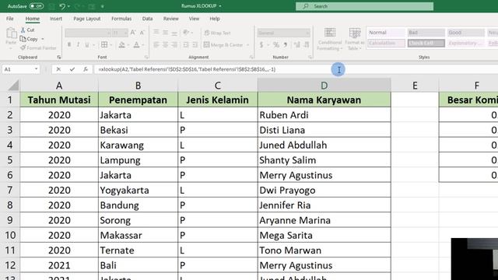Click the Increase Font Size icon
This screenshot has width=498, height=280.
[133, 33]
